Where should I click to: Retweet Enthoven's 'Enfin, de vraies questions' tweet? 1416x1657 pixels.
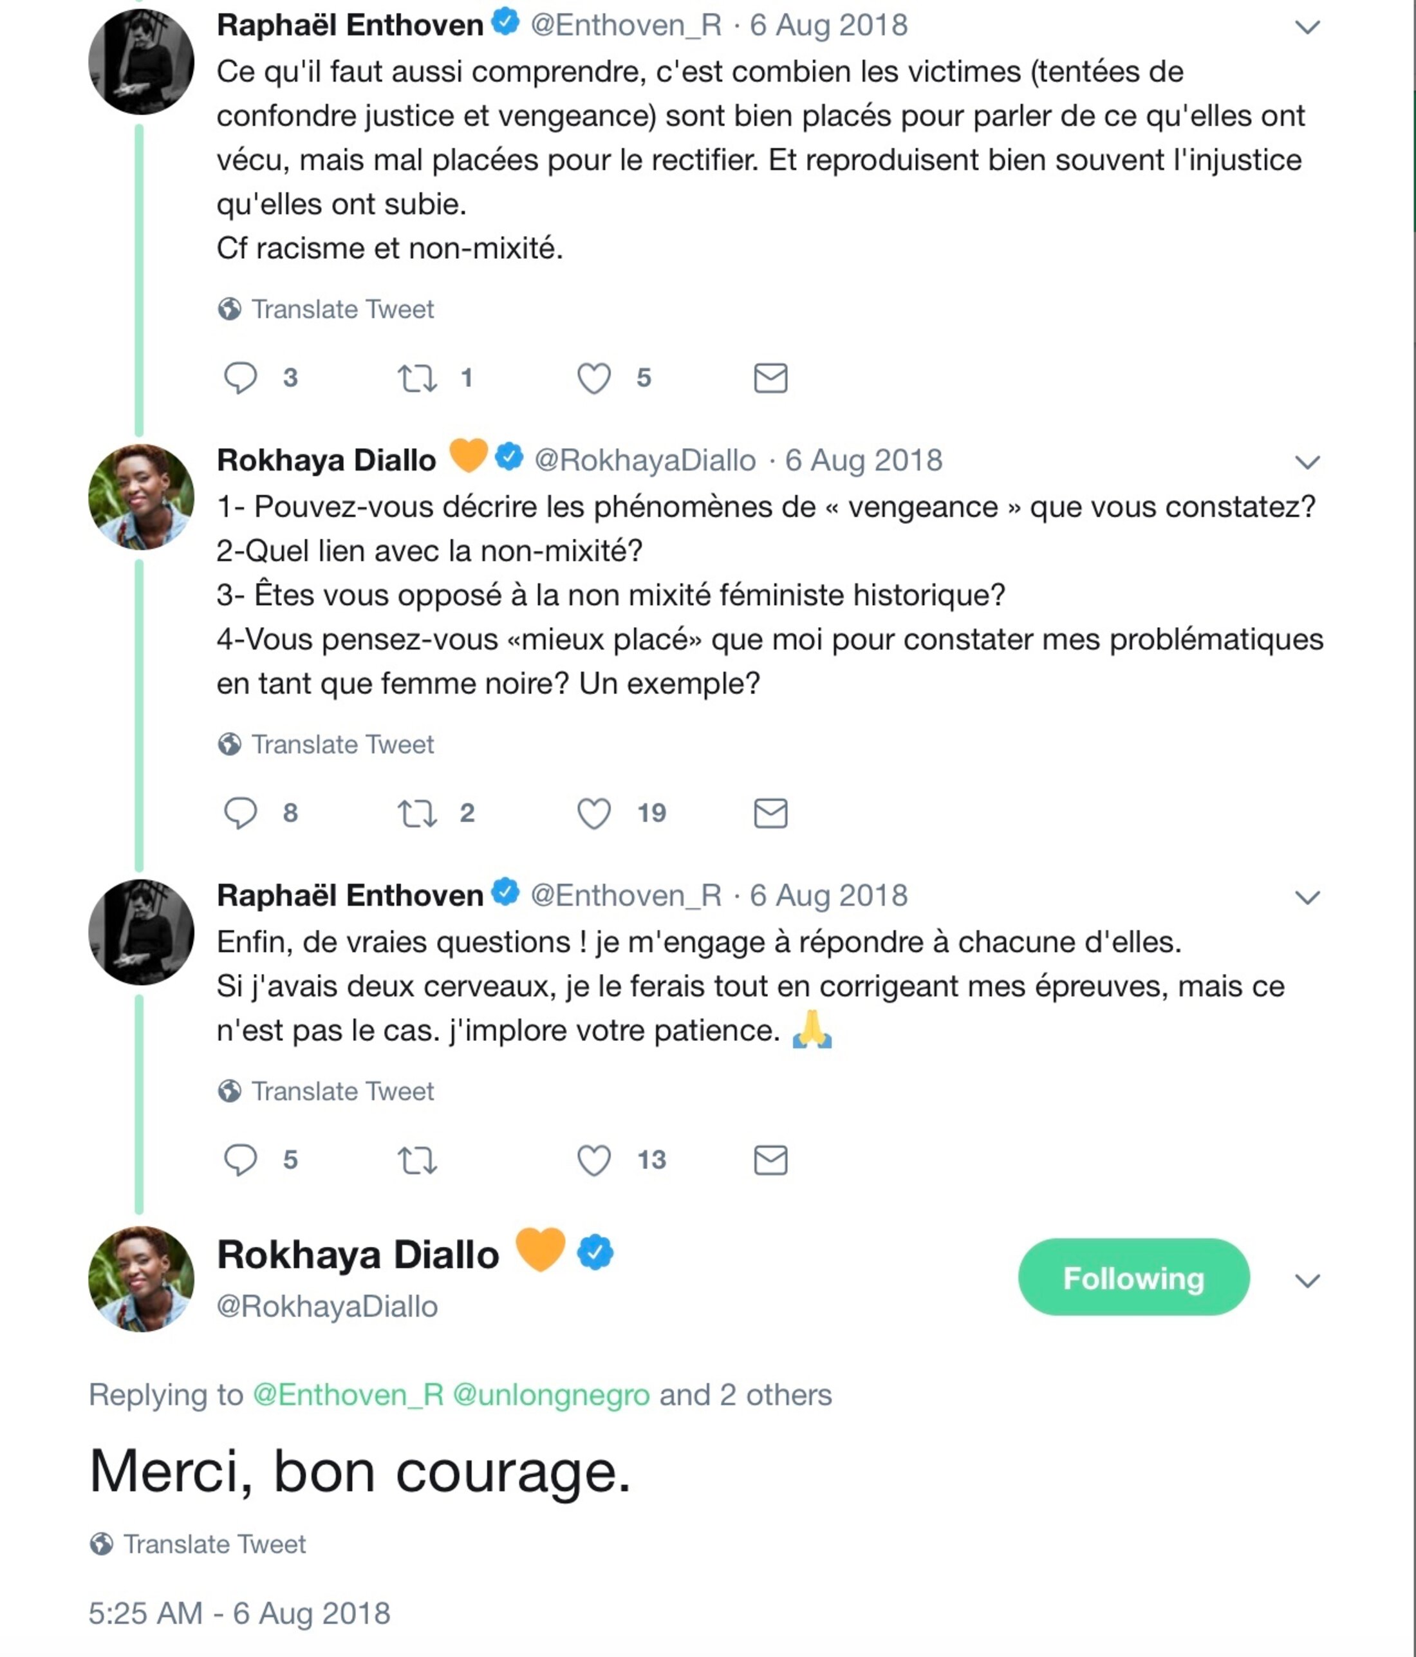tap(417, 1159)
